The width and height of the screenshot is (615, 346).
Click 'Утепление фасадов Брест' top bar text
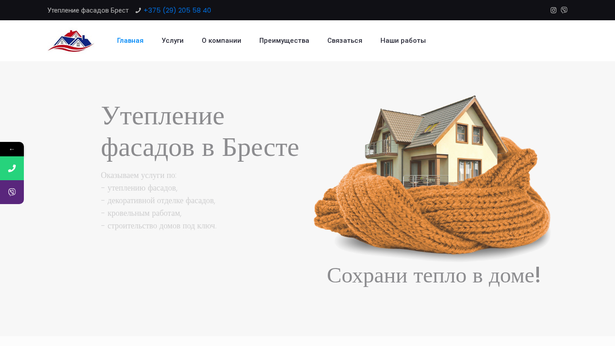click(x=88, y=10)
